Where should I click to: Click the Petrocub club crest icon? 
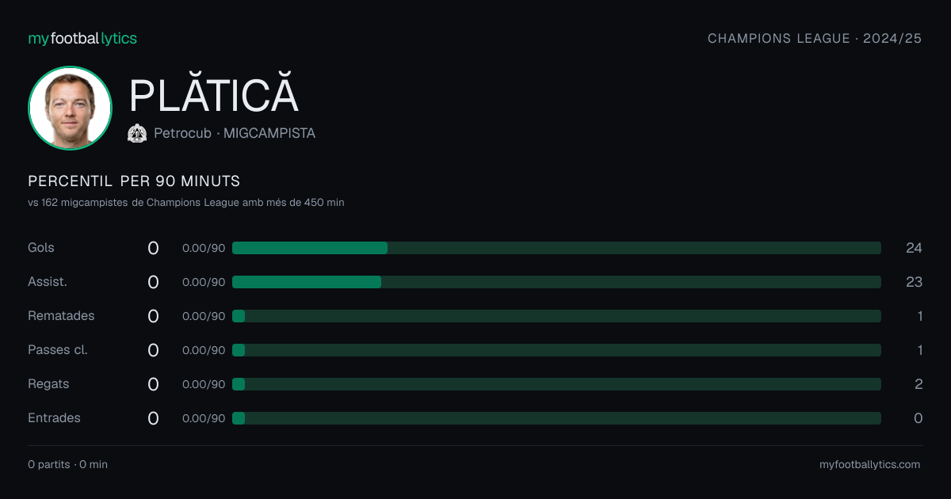coord(137,134)
